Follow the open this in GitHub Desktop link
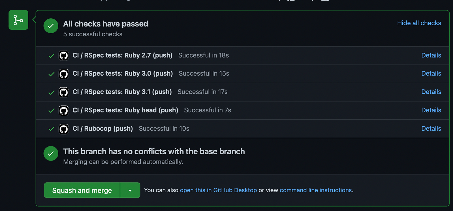The width and height of the screenshot is (453, 211). 218,190
